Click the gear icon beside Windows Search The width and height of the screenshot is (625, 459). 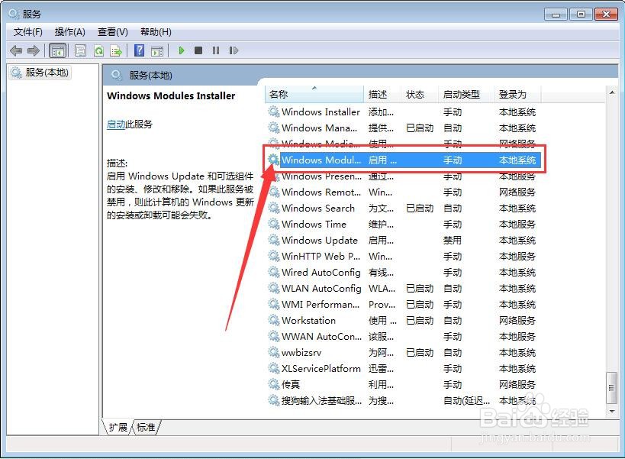(x=273, y=208)
